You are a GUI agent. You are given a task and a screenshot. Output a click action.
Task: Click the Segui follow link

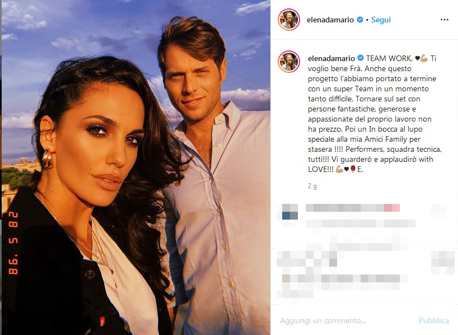[x=381, y=20]
